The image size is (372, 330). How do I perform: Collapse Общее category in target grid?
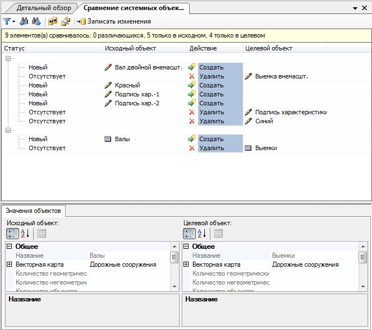pos(186,247)
